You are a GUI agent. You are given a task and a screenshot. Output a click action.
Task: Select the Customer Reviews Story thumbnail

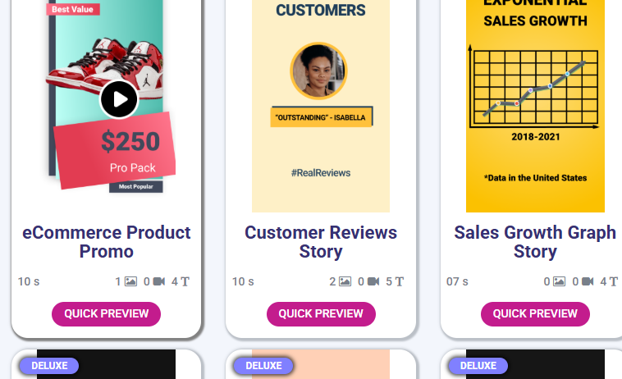[x=321, y=107]
